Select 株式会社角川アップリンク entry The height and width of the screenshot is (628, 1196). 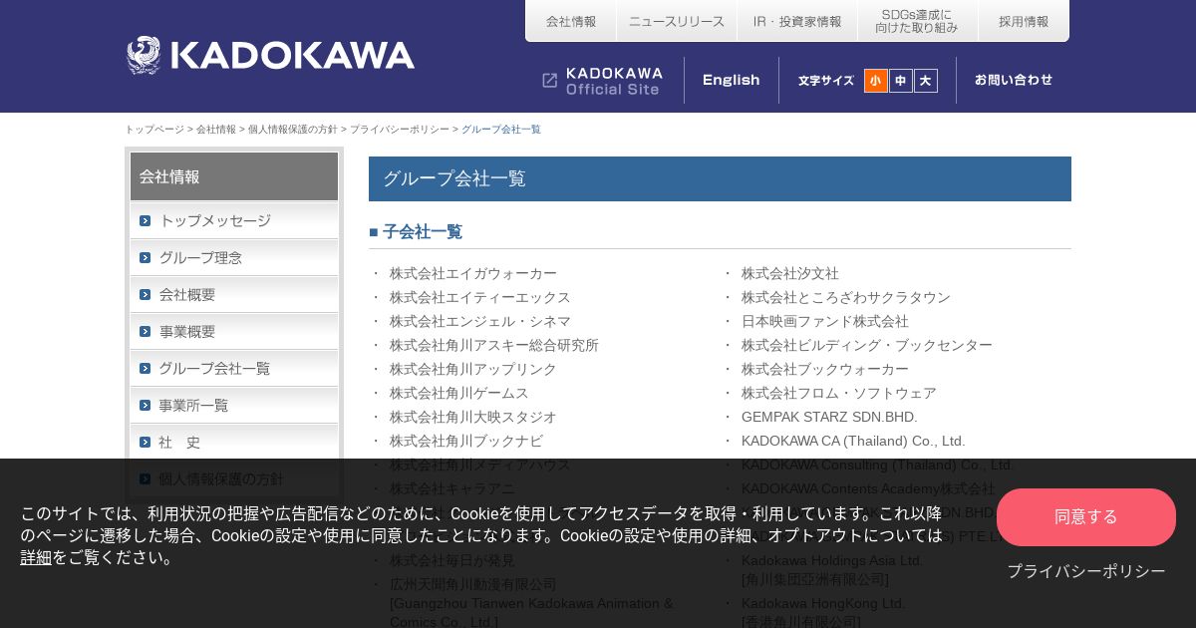click(x=473, y=369)
